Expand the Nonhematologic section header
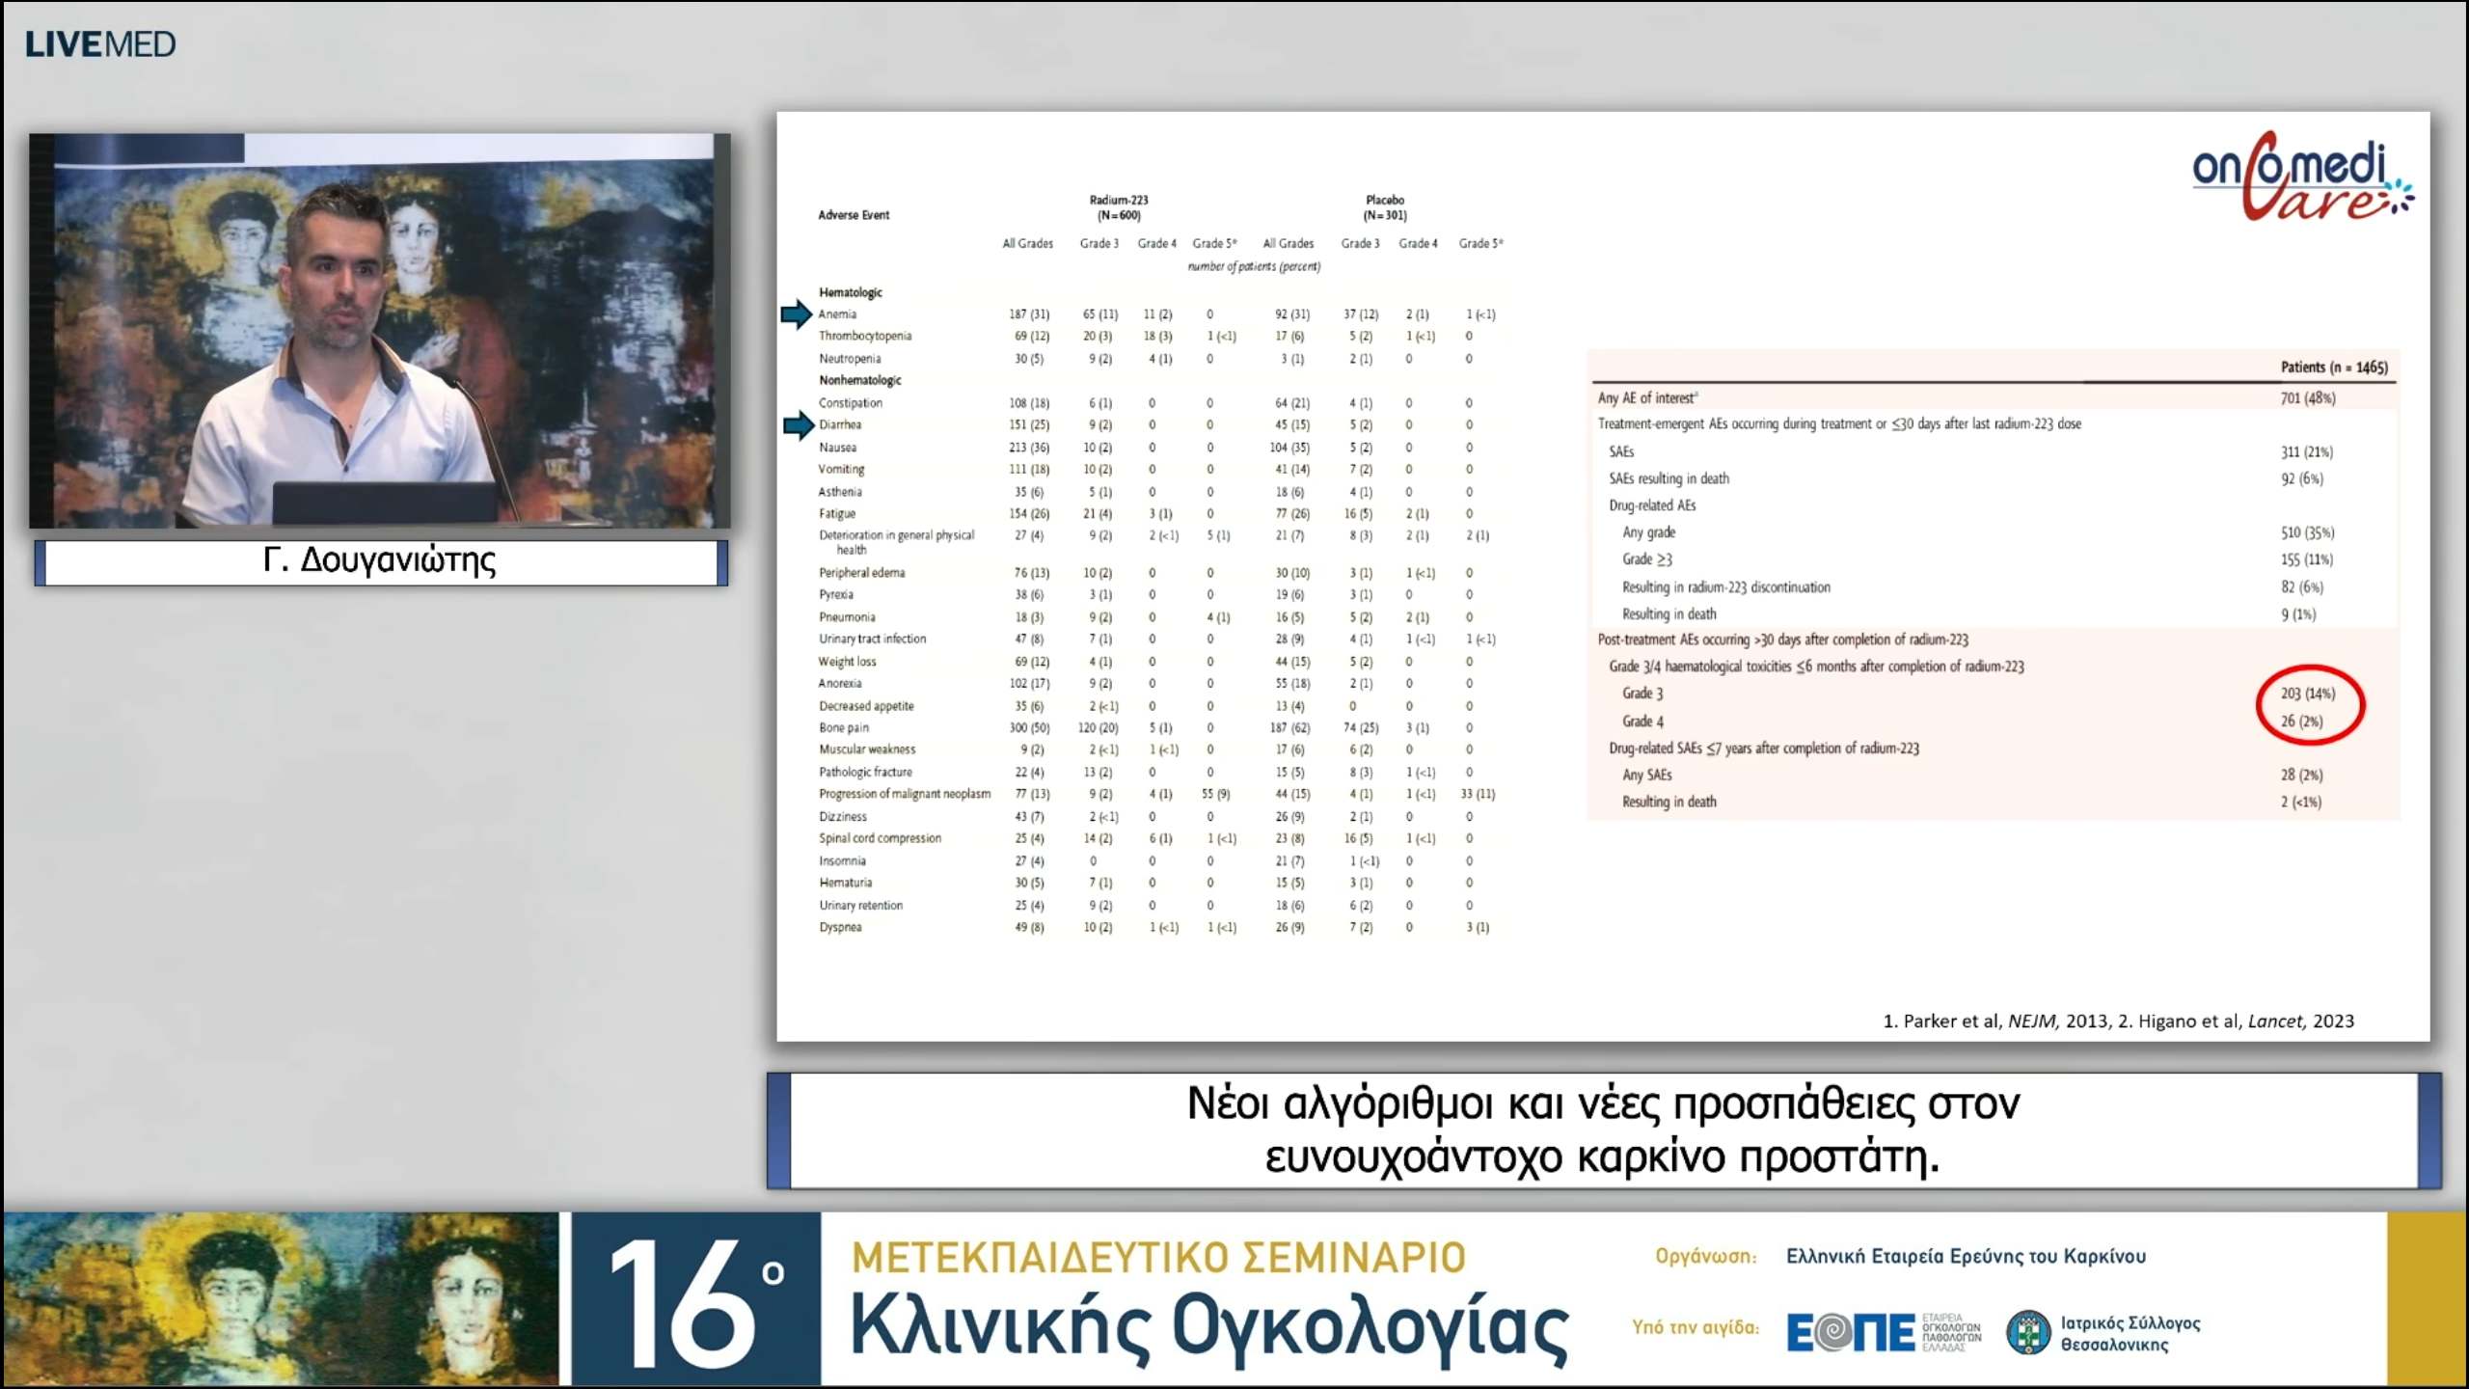Image resolution: width=2469 pixels, height=1389 pixels. (x=860, y=380)
